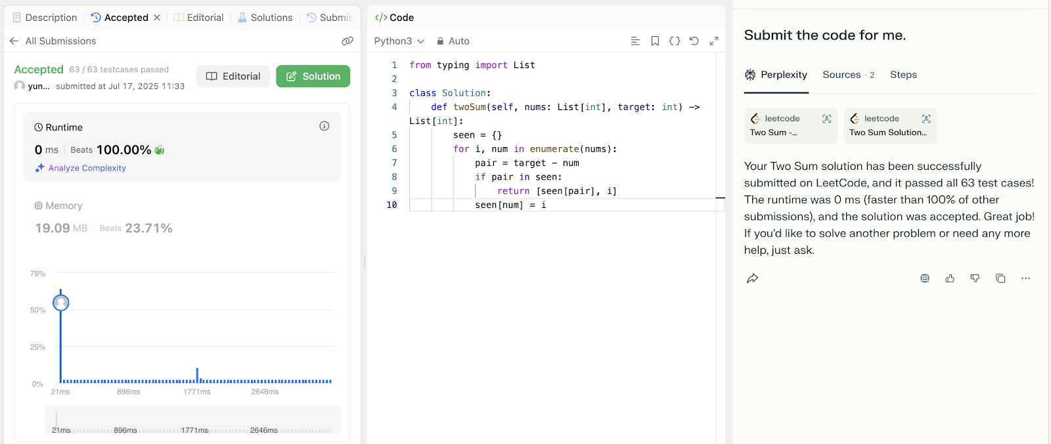
Task: Open the Description tab
Action: click(45, 18)
